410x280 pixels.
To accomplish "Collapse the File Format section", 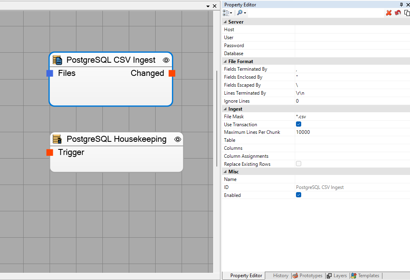I will 225,62.
